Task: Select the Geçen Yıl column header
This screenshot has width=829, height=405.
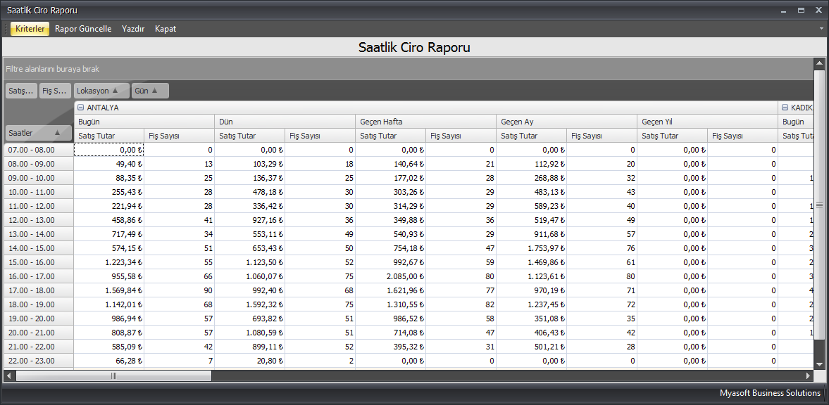Action: coord(707,122)
